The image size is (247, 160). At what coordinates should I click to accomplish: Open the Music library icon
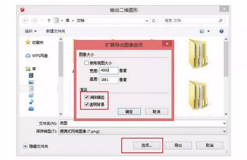click(31, 102)
